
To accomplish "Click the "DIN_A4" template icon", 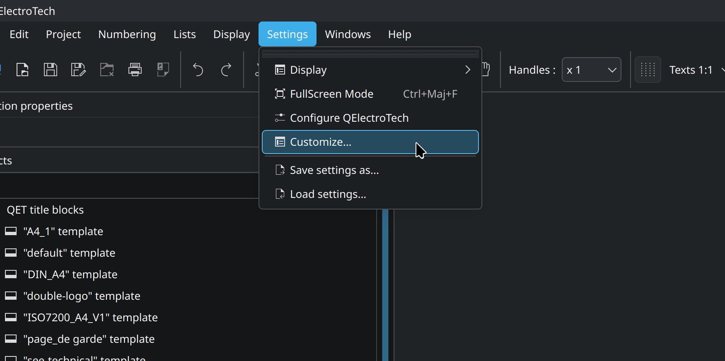I will click(11, 274).
